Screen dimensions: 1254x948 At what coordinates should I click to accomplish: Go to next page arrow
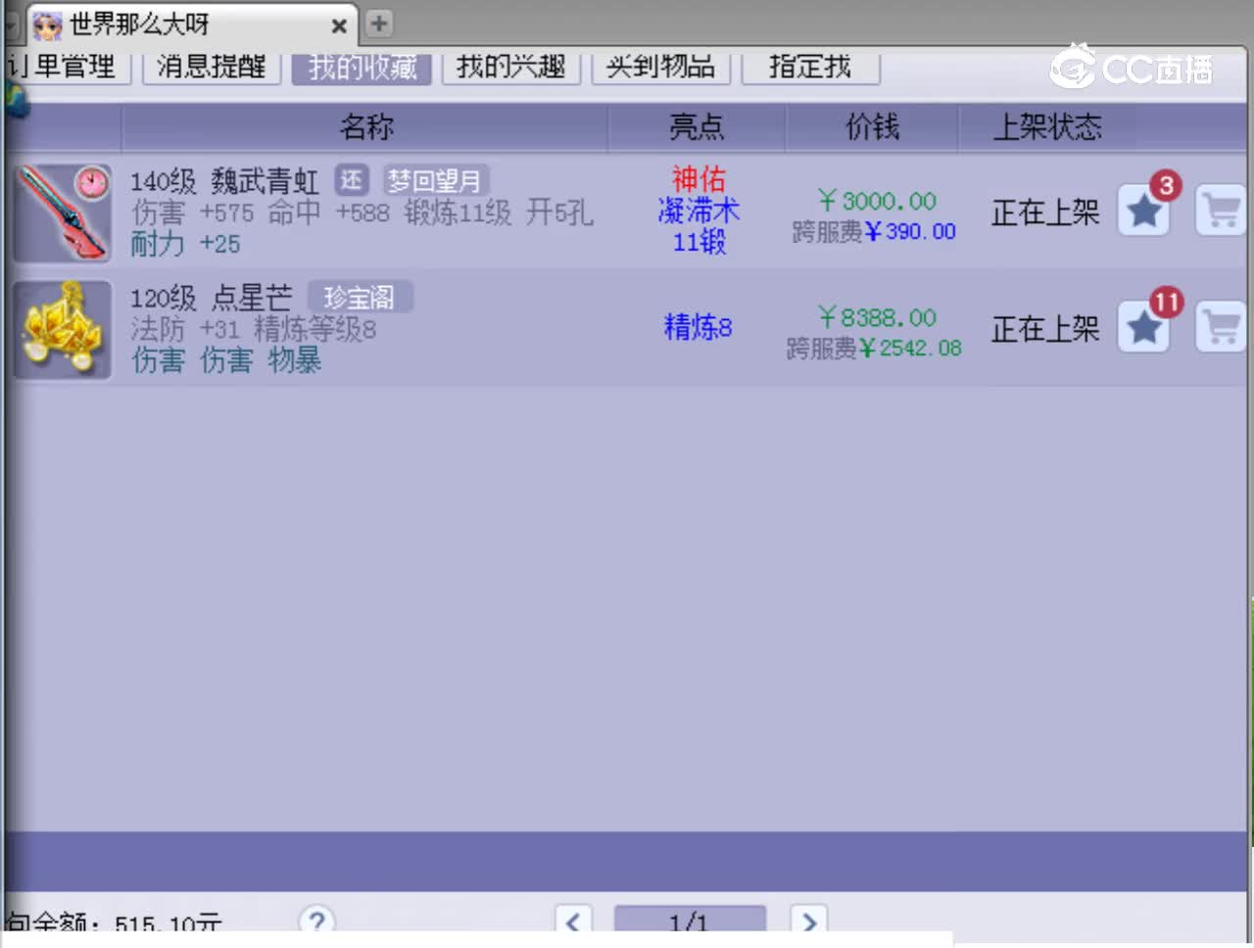coord(809,921)
